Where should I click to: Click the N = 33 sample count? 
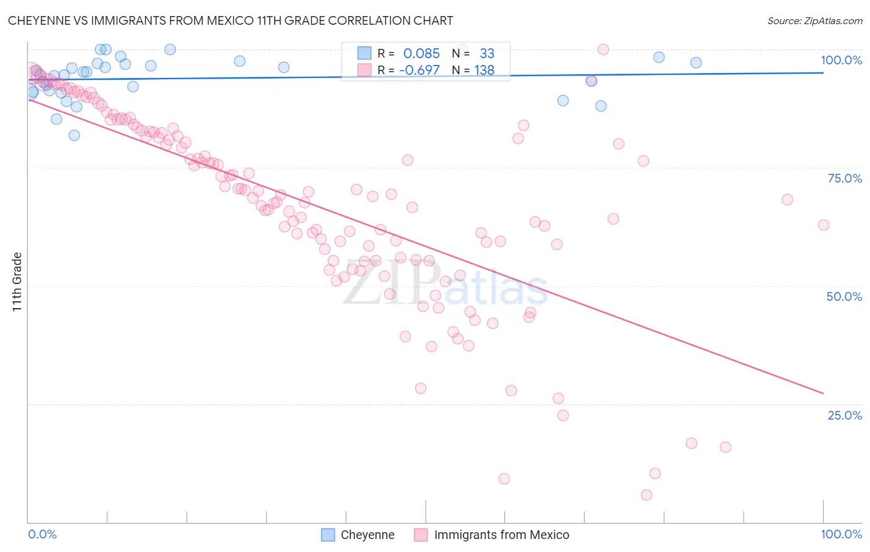[x=473, y=53]
